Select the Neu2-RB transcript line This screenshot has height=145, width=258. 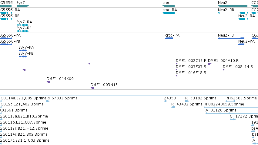point(233,13)
